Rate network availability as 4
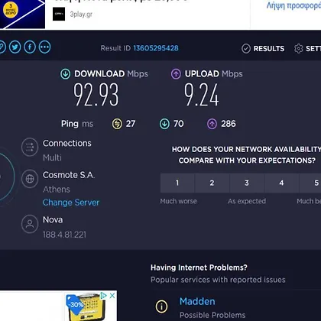 point(281,183)
